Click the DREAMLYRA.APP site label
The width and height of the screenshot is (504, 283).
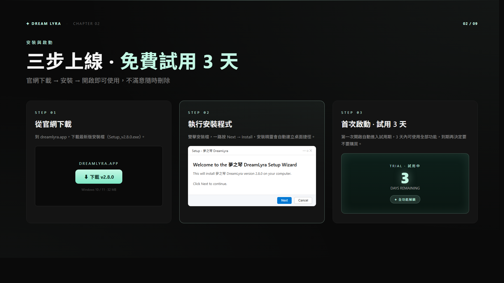[99, 164]
